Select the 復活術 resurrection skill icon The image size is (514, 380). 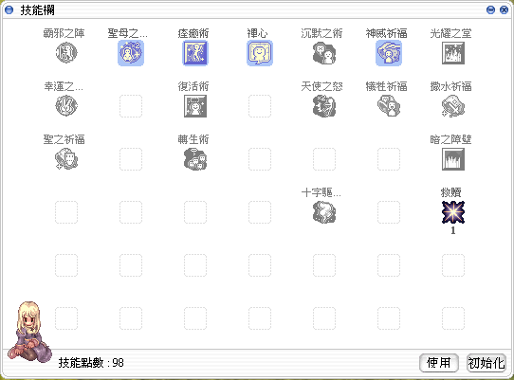click(x=195, y=106)
